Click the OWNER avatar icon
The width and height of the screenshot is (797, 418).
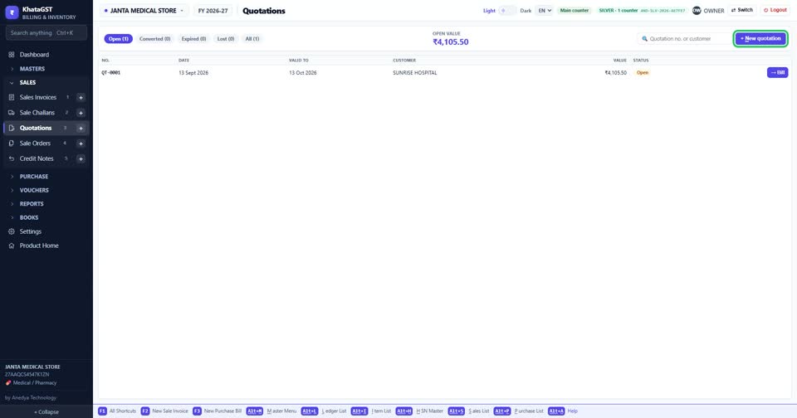[697, 10]
